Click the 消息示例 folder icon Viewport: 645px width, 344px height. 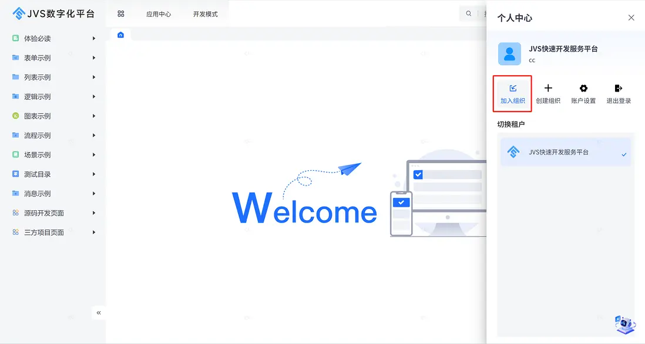tap(16, 193)
